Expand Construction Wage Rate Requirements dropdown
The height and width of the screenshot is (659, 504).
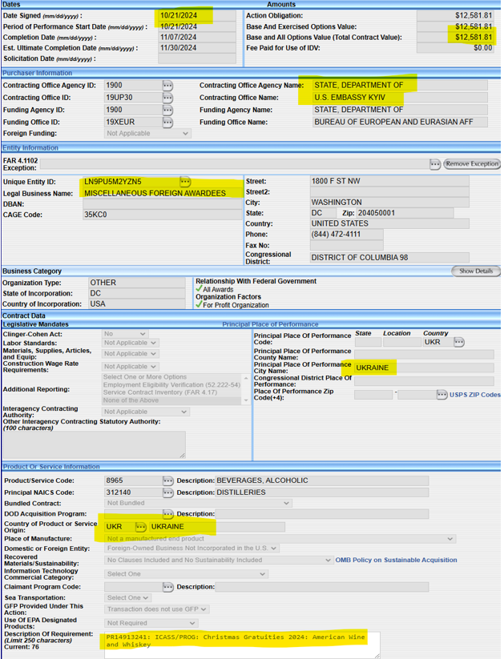131,367
